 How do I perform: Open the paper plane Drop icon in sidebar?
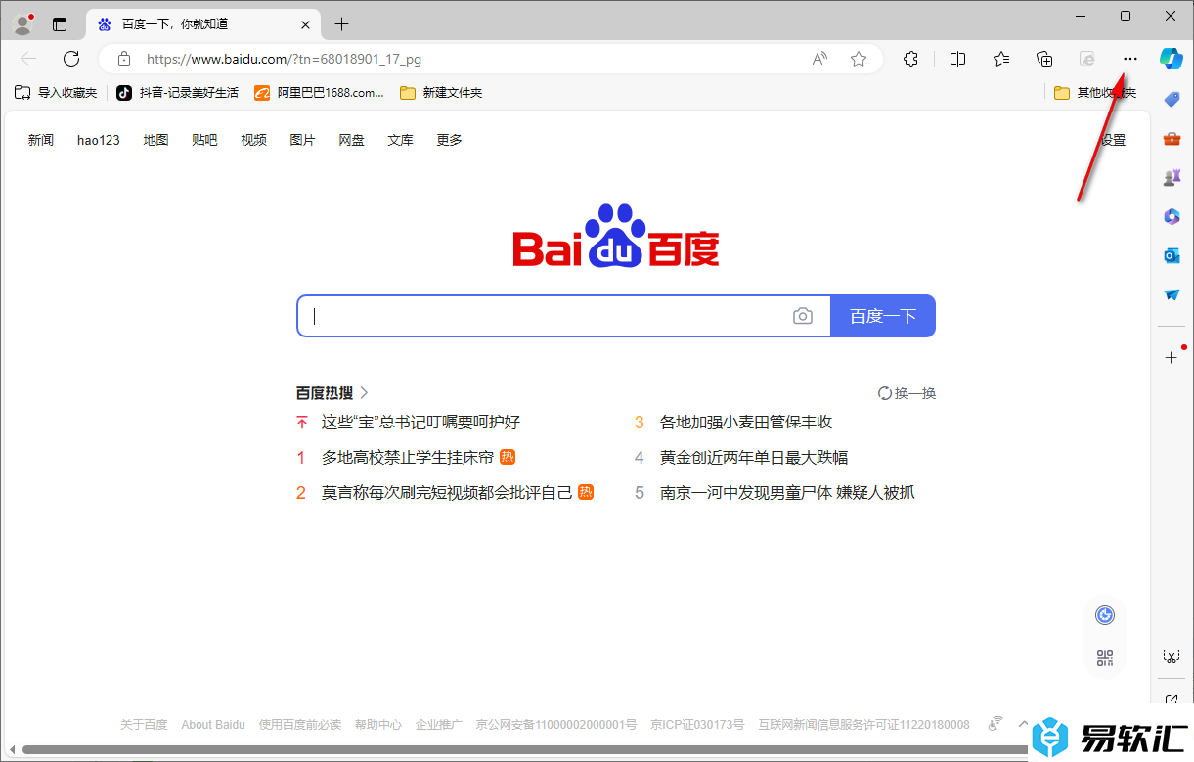tap(1172, 294)
